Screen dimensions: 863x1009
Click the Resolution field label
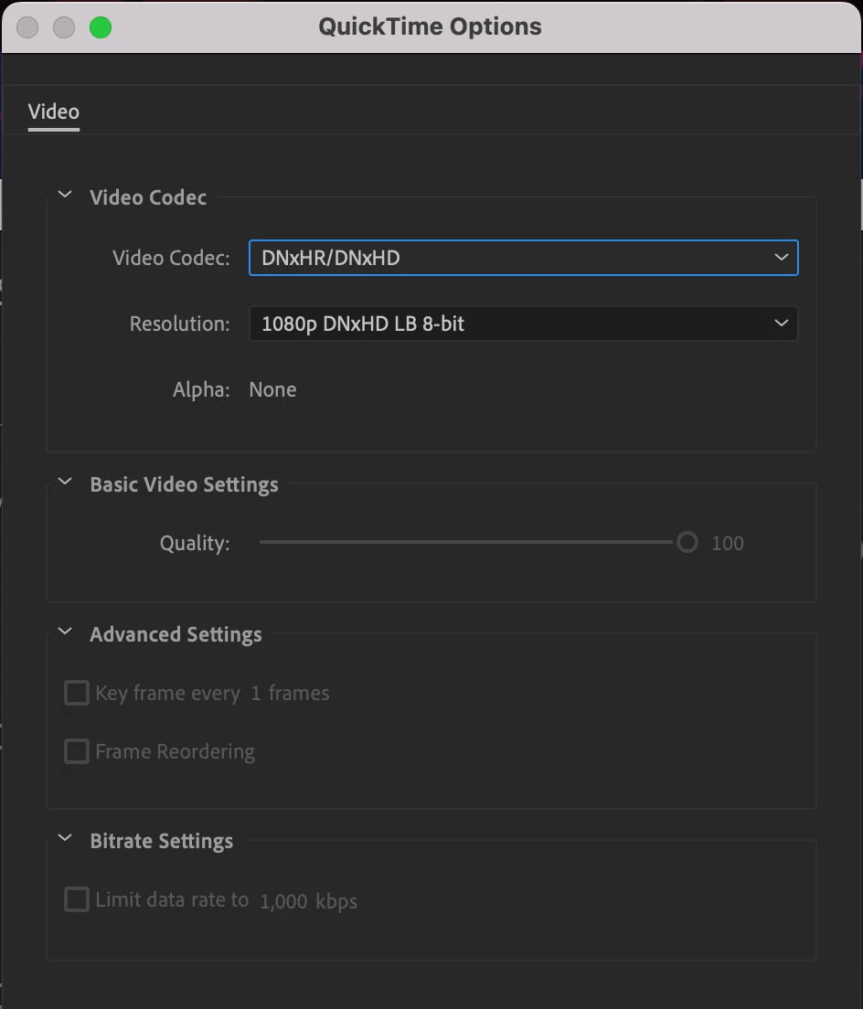(179, 324)
